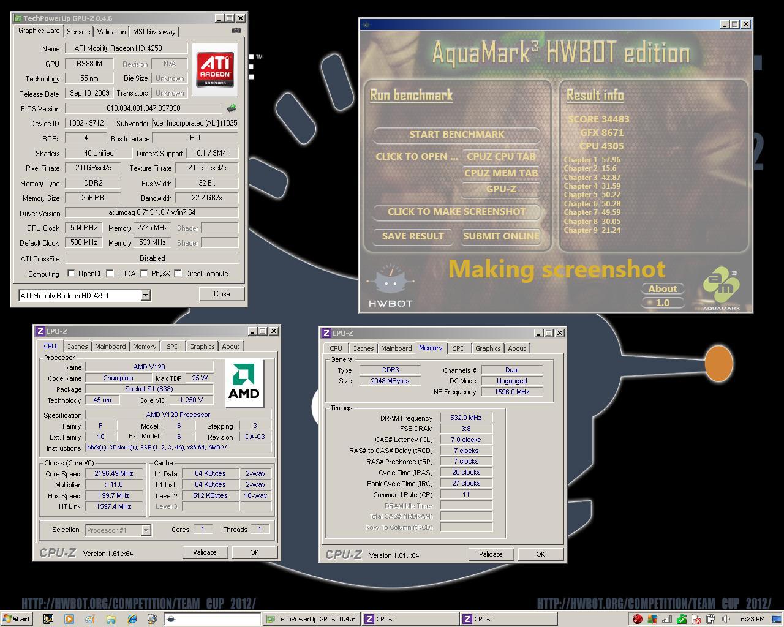Open the About tab in the left CPU-Z window
This screenshot has height=627, width=784.
tap(231, 347)
